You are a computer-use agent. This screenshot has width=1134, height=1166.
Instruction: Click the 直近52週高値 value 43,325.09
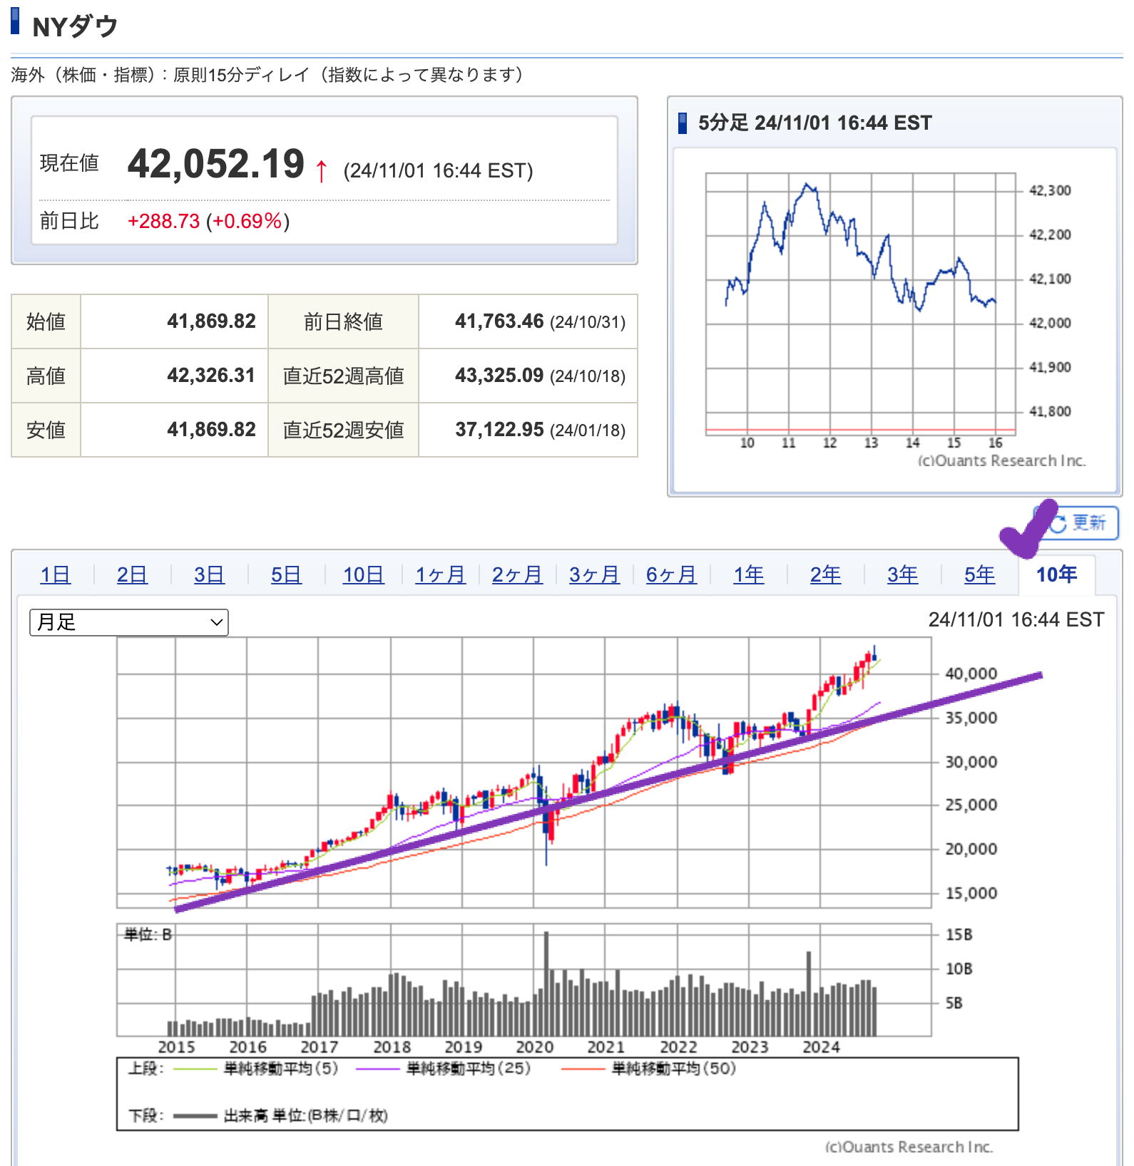click(499, 376)
